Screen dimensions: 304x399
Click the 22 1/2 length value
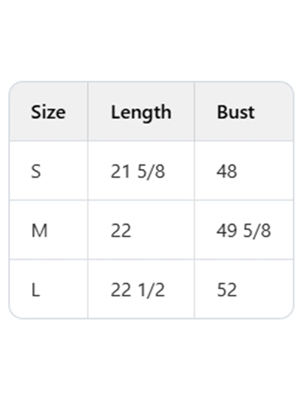[138, 290]
